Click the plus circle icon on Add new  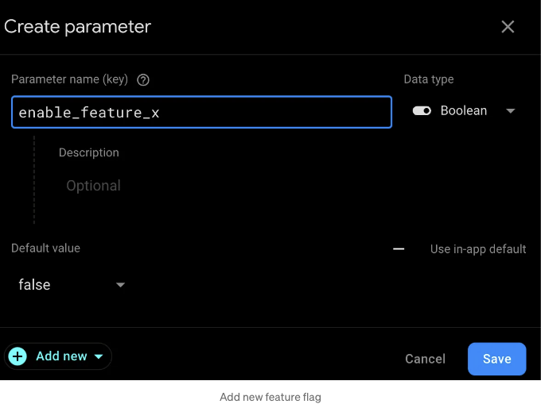pyautogui.click(x=18, y=356)
